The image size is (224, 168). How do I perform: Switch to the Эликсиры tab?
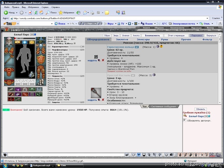[x=143, y=40]
